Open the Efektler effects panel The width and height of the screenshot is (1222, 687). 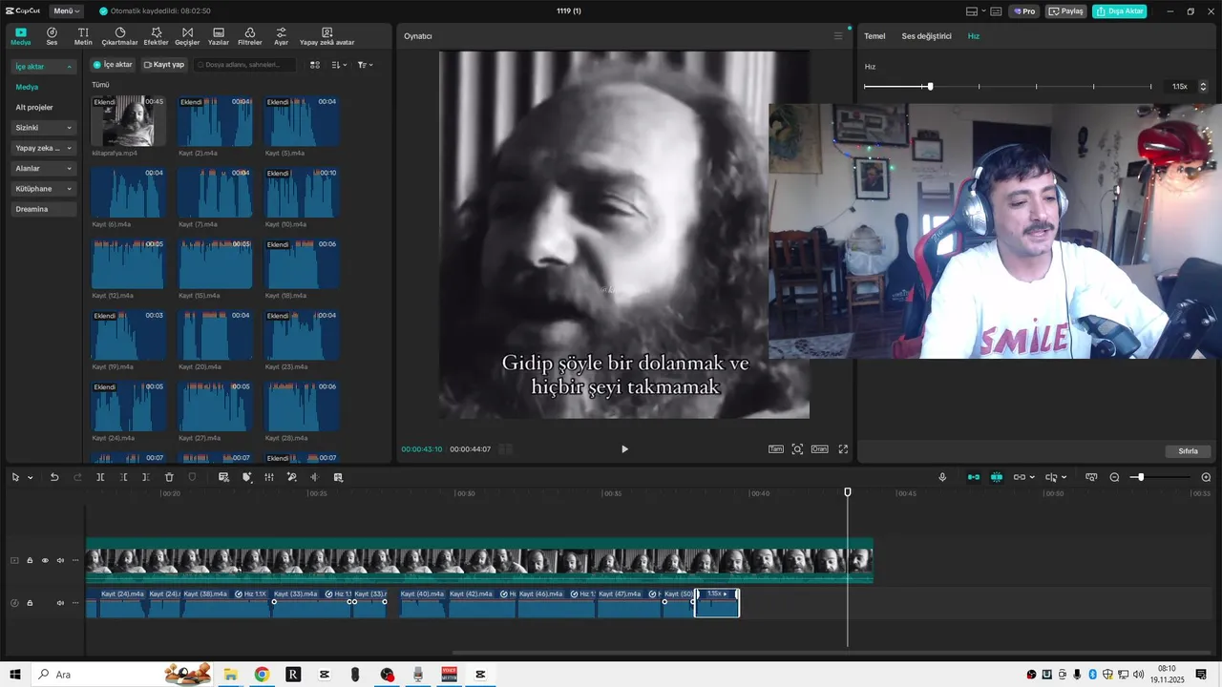point(156,36)
